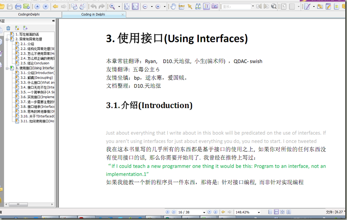This screenshot has width=347, height=220.
Task: Open bookmark '2.5. 结论Conclusion'
Action: pos(35,63)
